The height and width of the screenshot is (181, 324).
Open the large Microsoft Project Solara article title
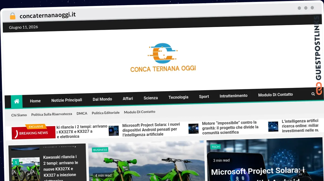258,174
